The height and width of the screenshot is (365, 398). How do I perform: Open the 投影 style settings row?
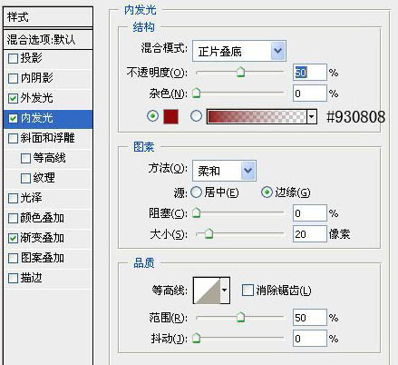tap(48, 58)
